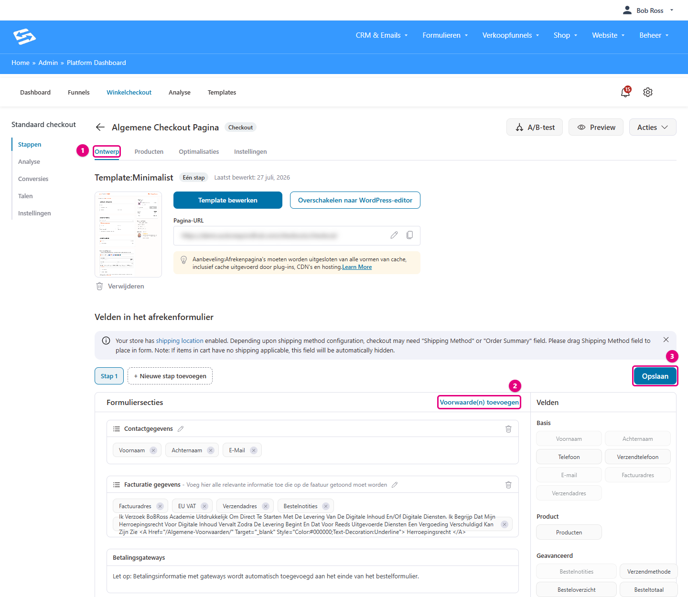This screenshot has height=597, width=688.
Task: Open the notifications bell icon
Action: click(x=625, y=92)
